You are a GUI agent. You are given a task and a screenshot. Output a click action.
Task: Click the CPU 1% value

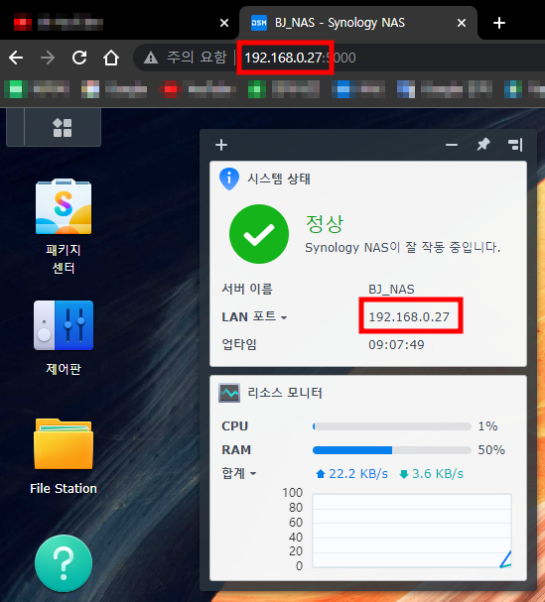click(487, 426)
